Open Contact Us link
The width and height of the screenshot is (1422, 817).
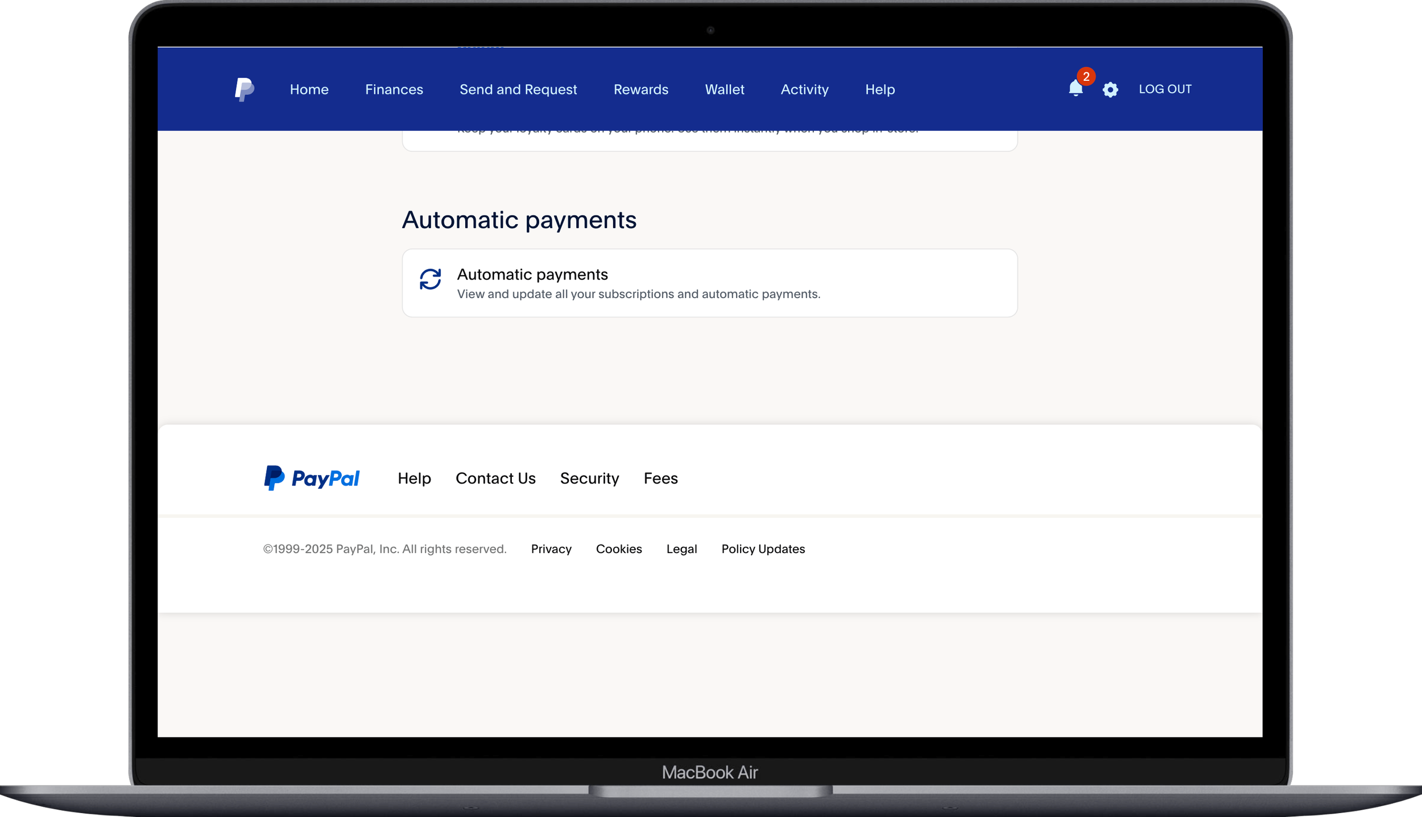point(495,478)
